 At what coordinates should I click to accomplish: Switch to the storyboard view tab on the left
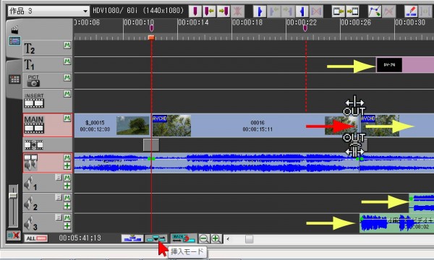tap(14, 79)
